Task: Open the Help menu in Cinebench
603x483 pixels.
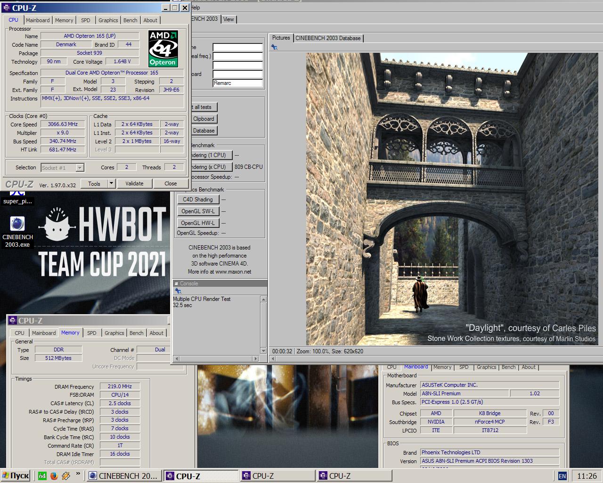Action: tap(196, 8)
